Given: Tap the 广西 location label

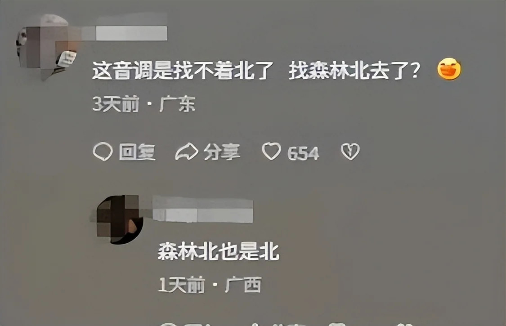Looking at the screenshot, I should click(x=243, y=285).
